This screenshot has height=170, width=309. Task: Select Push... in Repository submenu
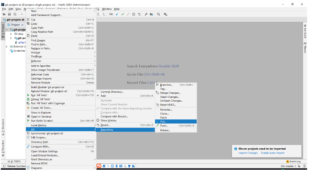tap(176, 126)
